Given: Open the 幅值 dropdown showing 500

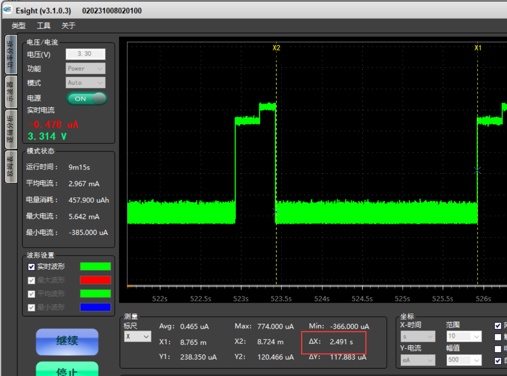Looking at the screenshot, I should [464, 360].
